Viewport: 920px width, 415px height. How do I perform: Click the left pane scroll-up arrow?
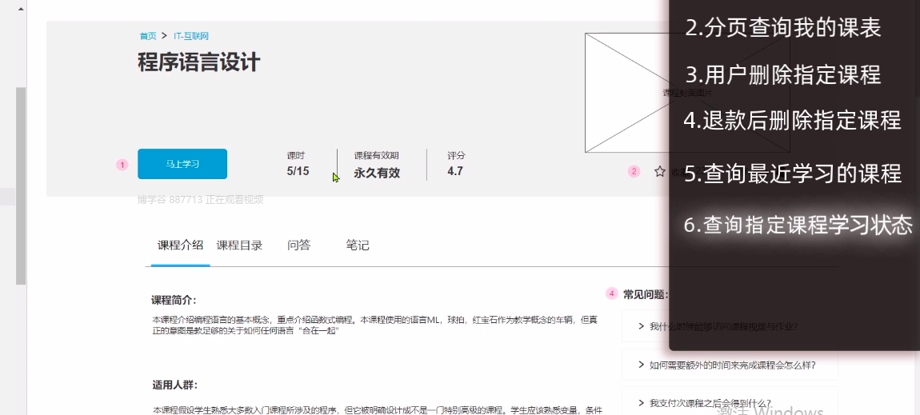point(21,9)
